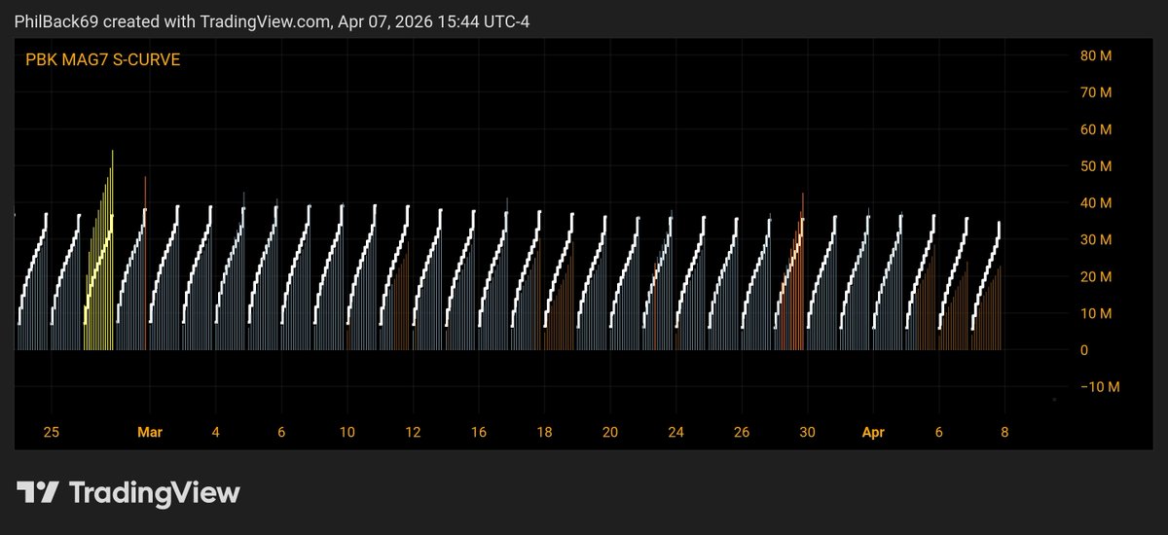Select the 40 M price axis label

click(x=1096, y=202)
